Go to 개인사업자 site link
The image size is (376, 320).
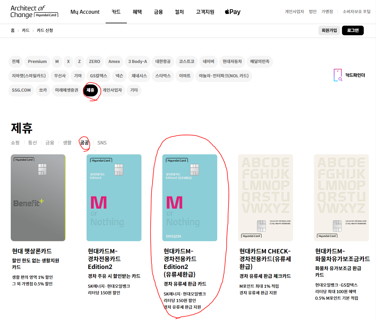tap(294, 12)
